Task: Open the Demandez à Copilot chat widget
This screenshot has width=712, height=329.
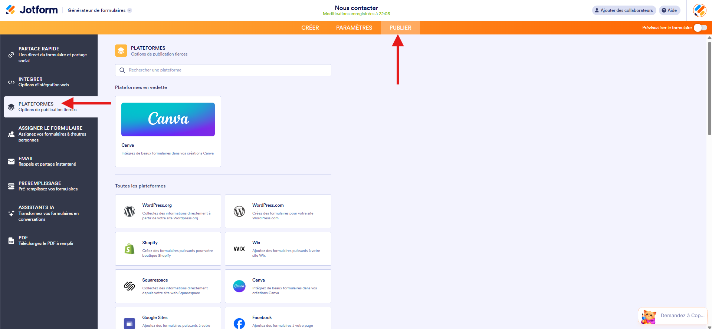Action: click(673, 316)
